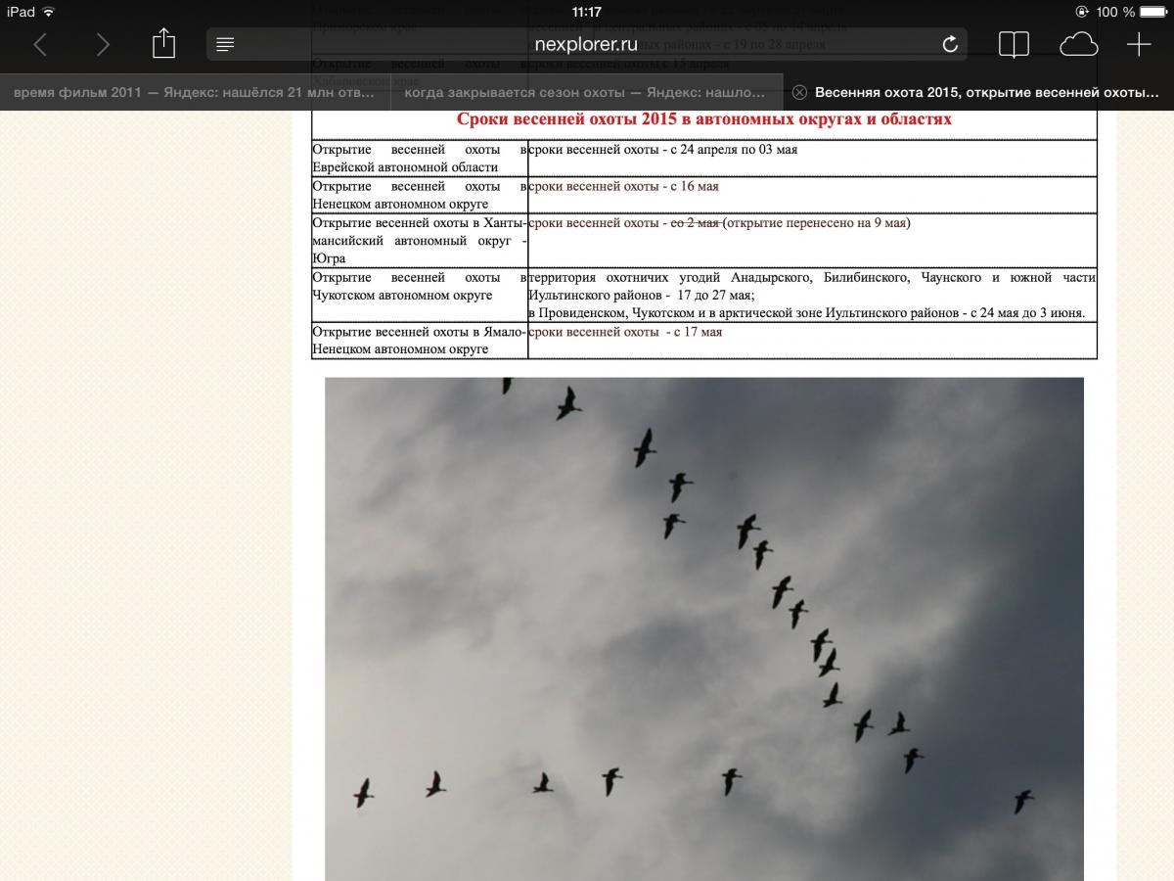Show iCloud Tabs
The image size is (1174, 881).
1078,44
